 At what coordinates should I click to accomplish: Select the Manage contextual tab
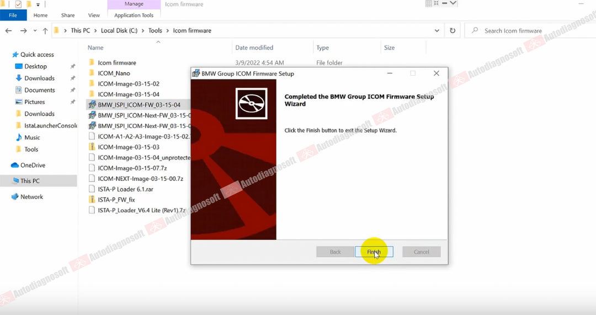(134, 4)
